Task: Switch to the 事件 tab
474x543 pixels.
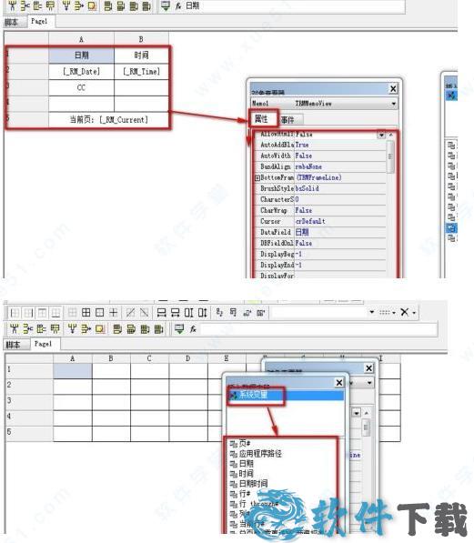Action: [287, 120]
